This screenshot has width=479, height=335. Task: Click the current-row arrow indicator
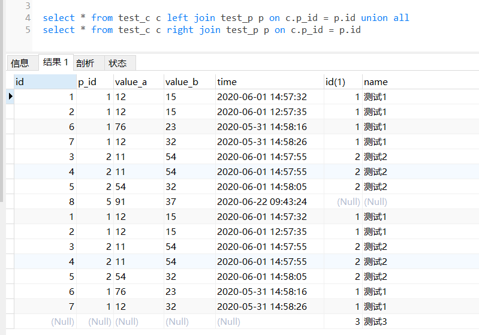(10, 96)
